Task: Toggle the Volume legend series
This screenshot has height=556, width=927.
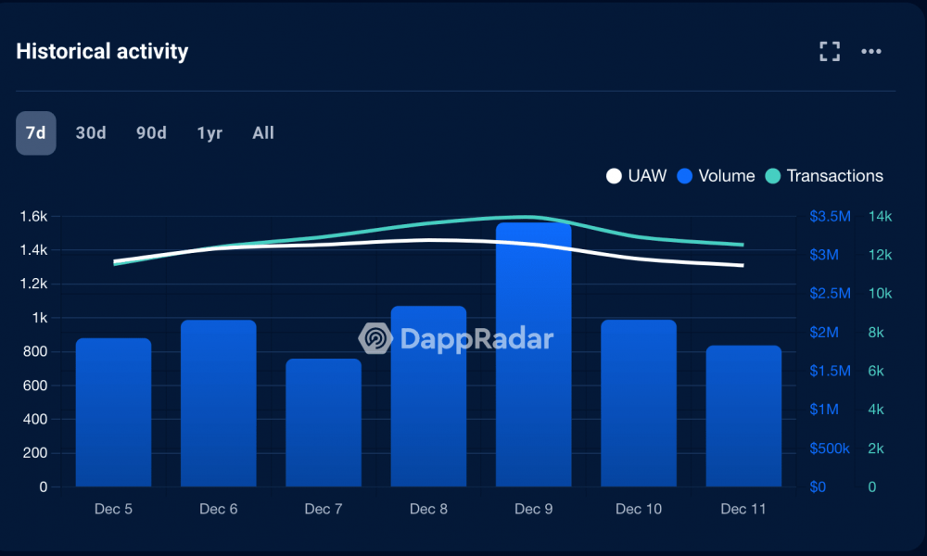Action: [716, 176]
